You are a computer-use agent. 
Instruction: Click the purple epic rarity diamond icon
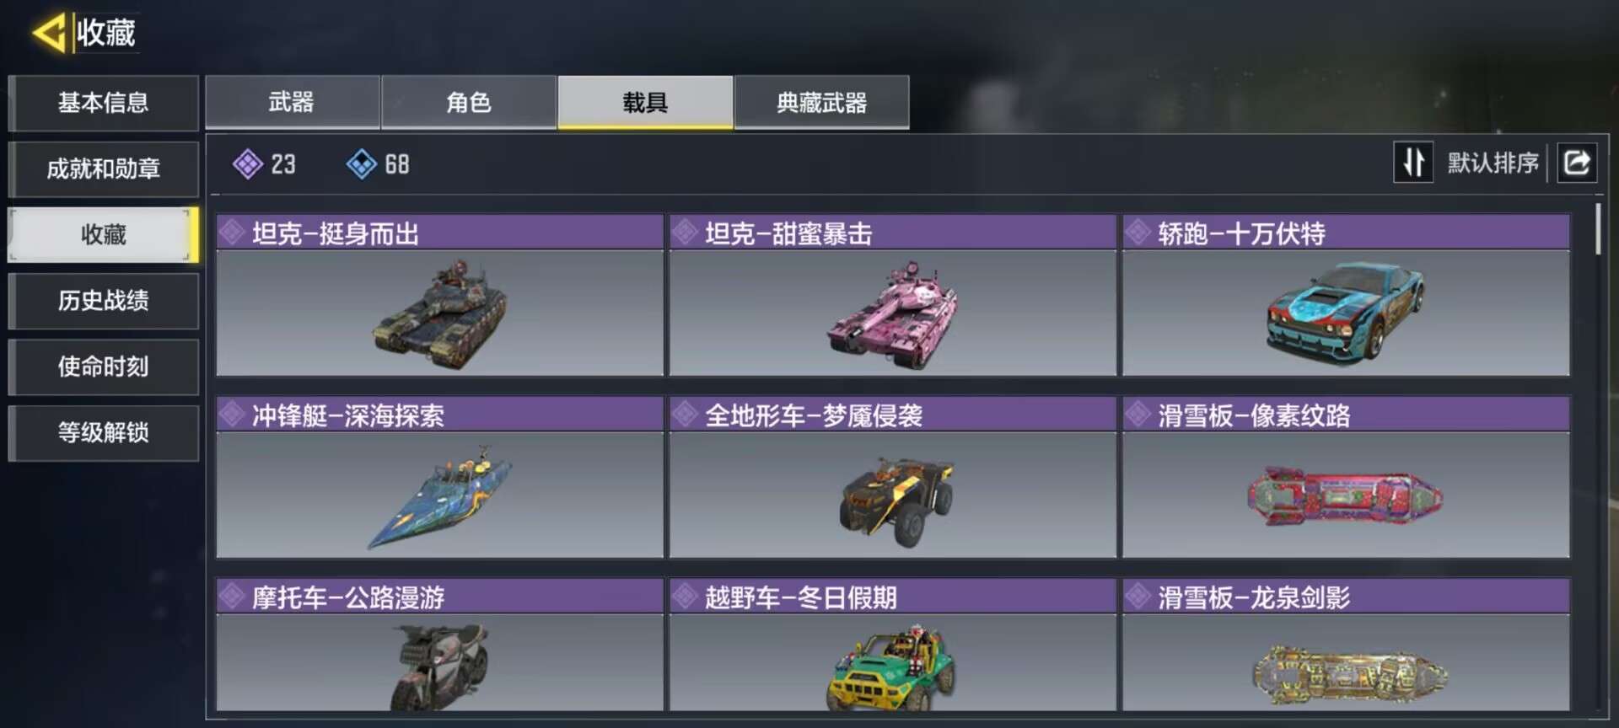point(247,164)
